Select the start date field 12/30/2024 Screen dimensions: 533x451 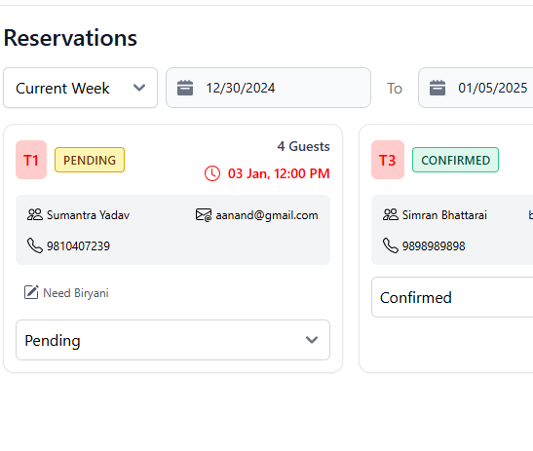coord(268,88)
